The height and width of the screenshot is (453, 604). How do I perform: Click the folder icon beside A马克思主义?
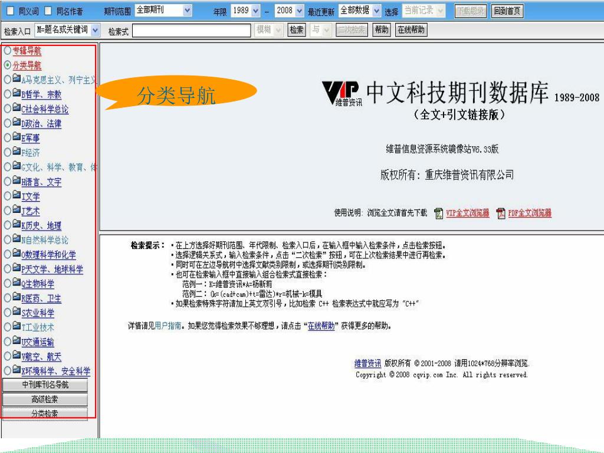pos(17,78)
